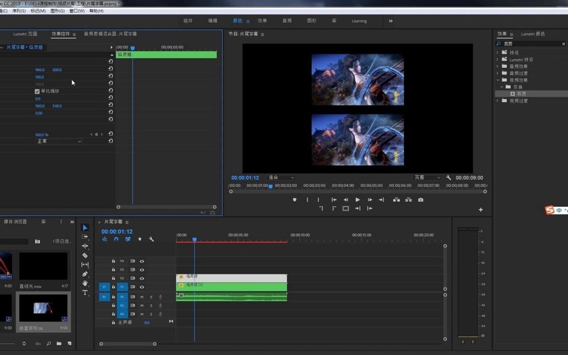Open the 编辑 workspace tab
This screenshot has width=568, height=355.
click(213, 21)
